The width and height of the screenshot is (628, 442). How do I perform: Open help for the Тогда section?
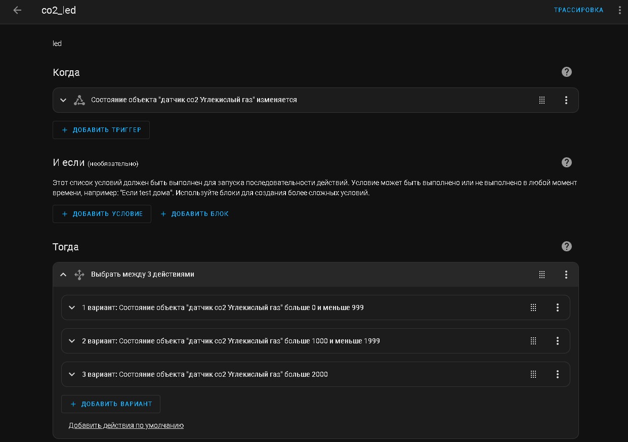tap(567, 246)
